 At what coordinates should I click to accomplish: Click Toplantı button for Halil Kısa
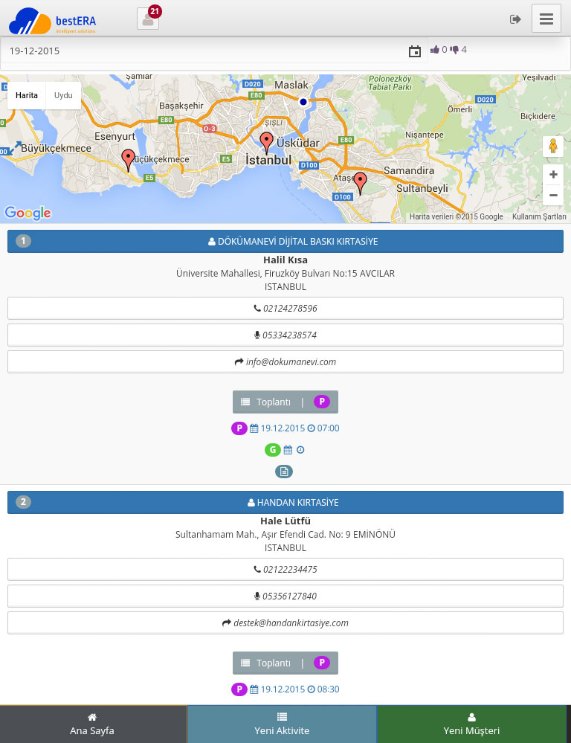pos(285,402)
